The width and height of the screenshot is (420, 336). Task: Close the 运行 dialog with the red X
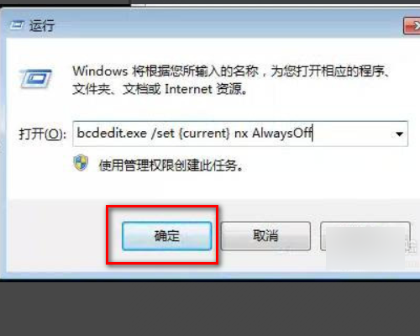point(412,26)
